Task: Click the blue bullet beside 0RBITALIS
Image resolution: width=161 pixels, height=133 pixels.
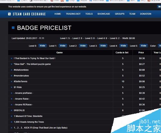Action: coord(12,110)
